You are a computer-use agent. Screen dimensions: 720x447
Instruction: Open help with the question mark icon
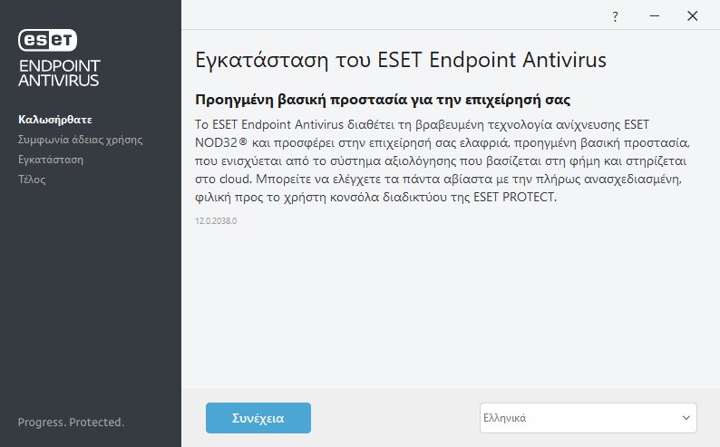[x=616, y=16]
